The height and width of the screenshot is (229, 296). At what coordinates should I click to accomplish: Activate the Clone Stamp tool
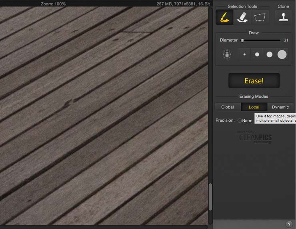[x=283, y=17]
